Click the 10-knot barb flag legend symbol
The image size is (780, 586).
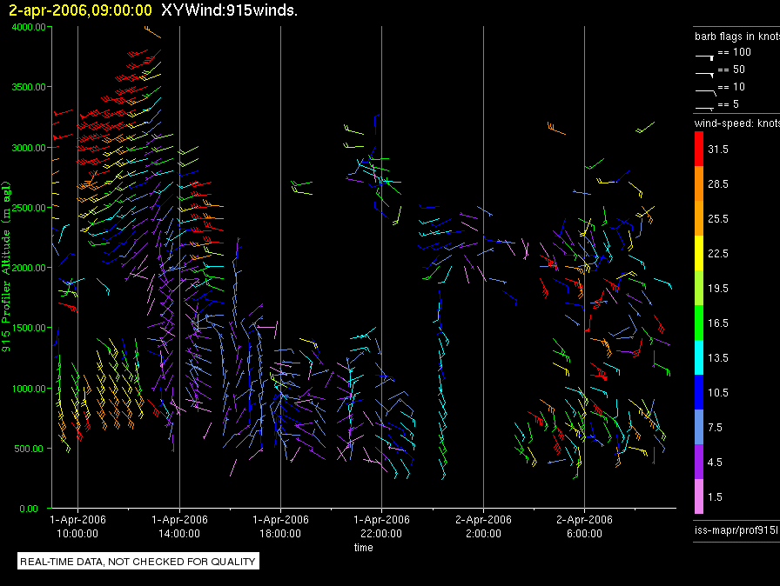point(706,92)
